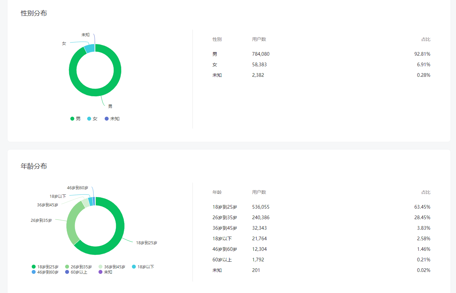The image size is (456, 293).
Task: Click the 年龄 column header
Action: [x=217, y=192]
